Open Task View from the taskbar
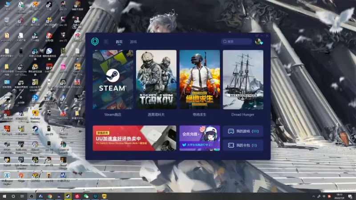 coord(22,196)
